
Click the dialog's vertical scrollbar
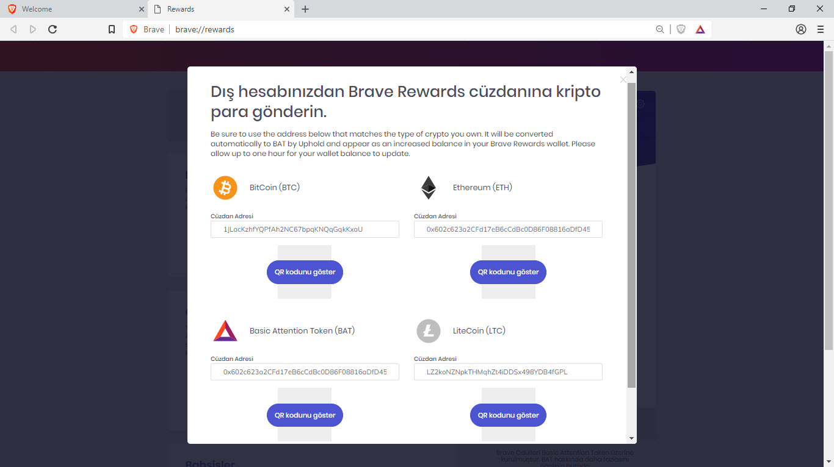click(631, 235)
